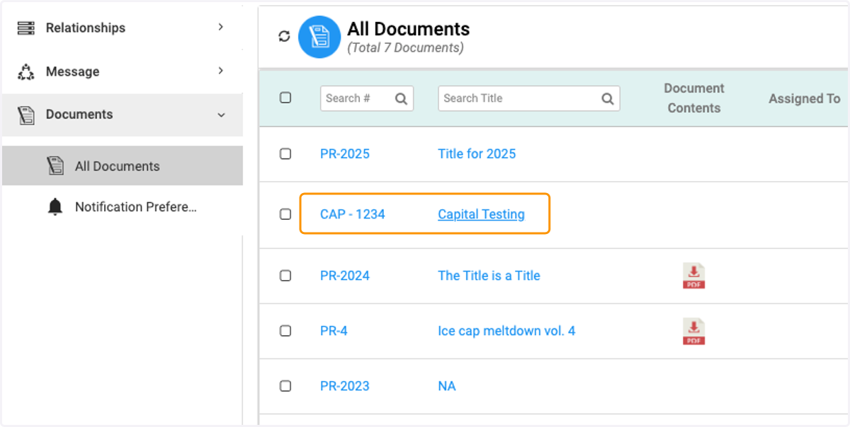Click the Notification Preferences bell icon
850x427 pixels.
click(55, 206)
